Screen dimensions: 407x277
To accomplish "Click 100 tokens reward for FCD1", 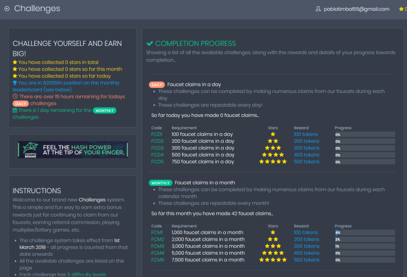I will tap(306, 134).
